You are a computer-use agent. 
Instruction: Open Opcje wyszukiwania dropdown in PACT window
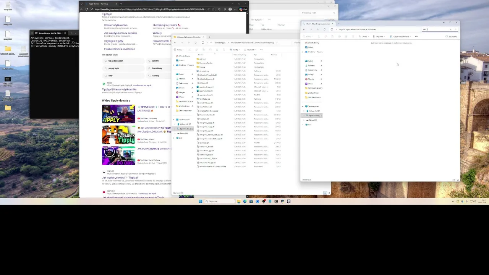(x=400, y=36)
